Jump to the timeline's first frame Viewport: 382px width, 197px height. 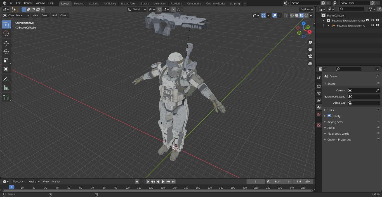click(x=148, y=182)
